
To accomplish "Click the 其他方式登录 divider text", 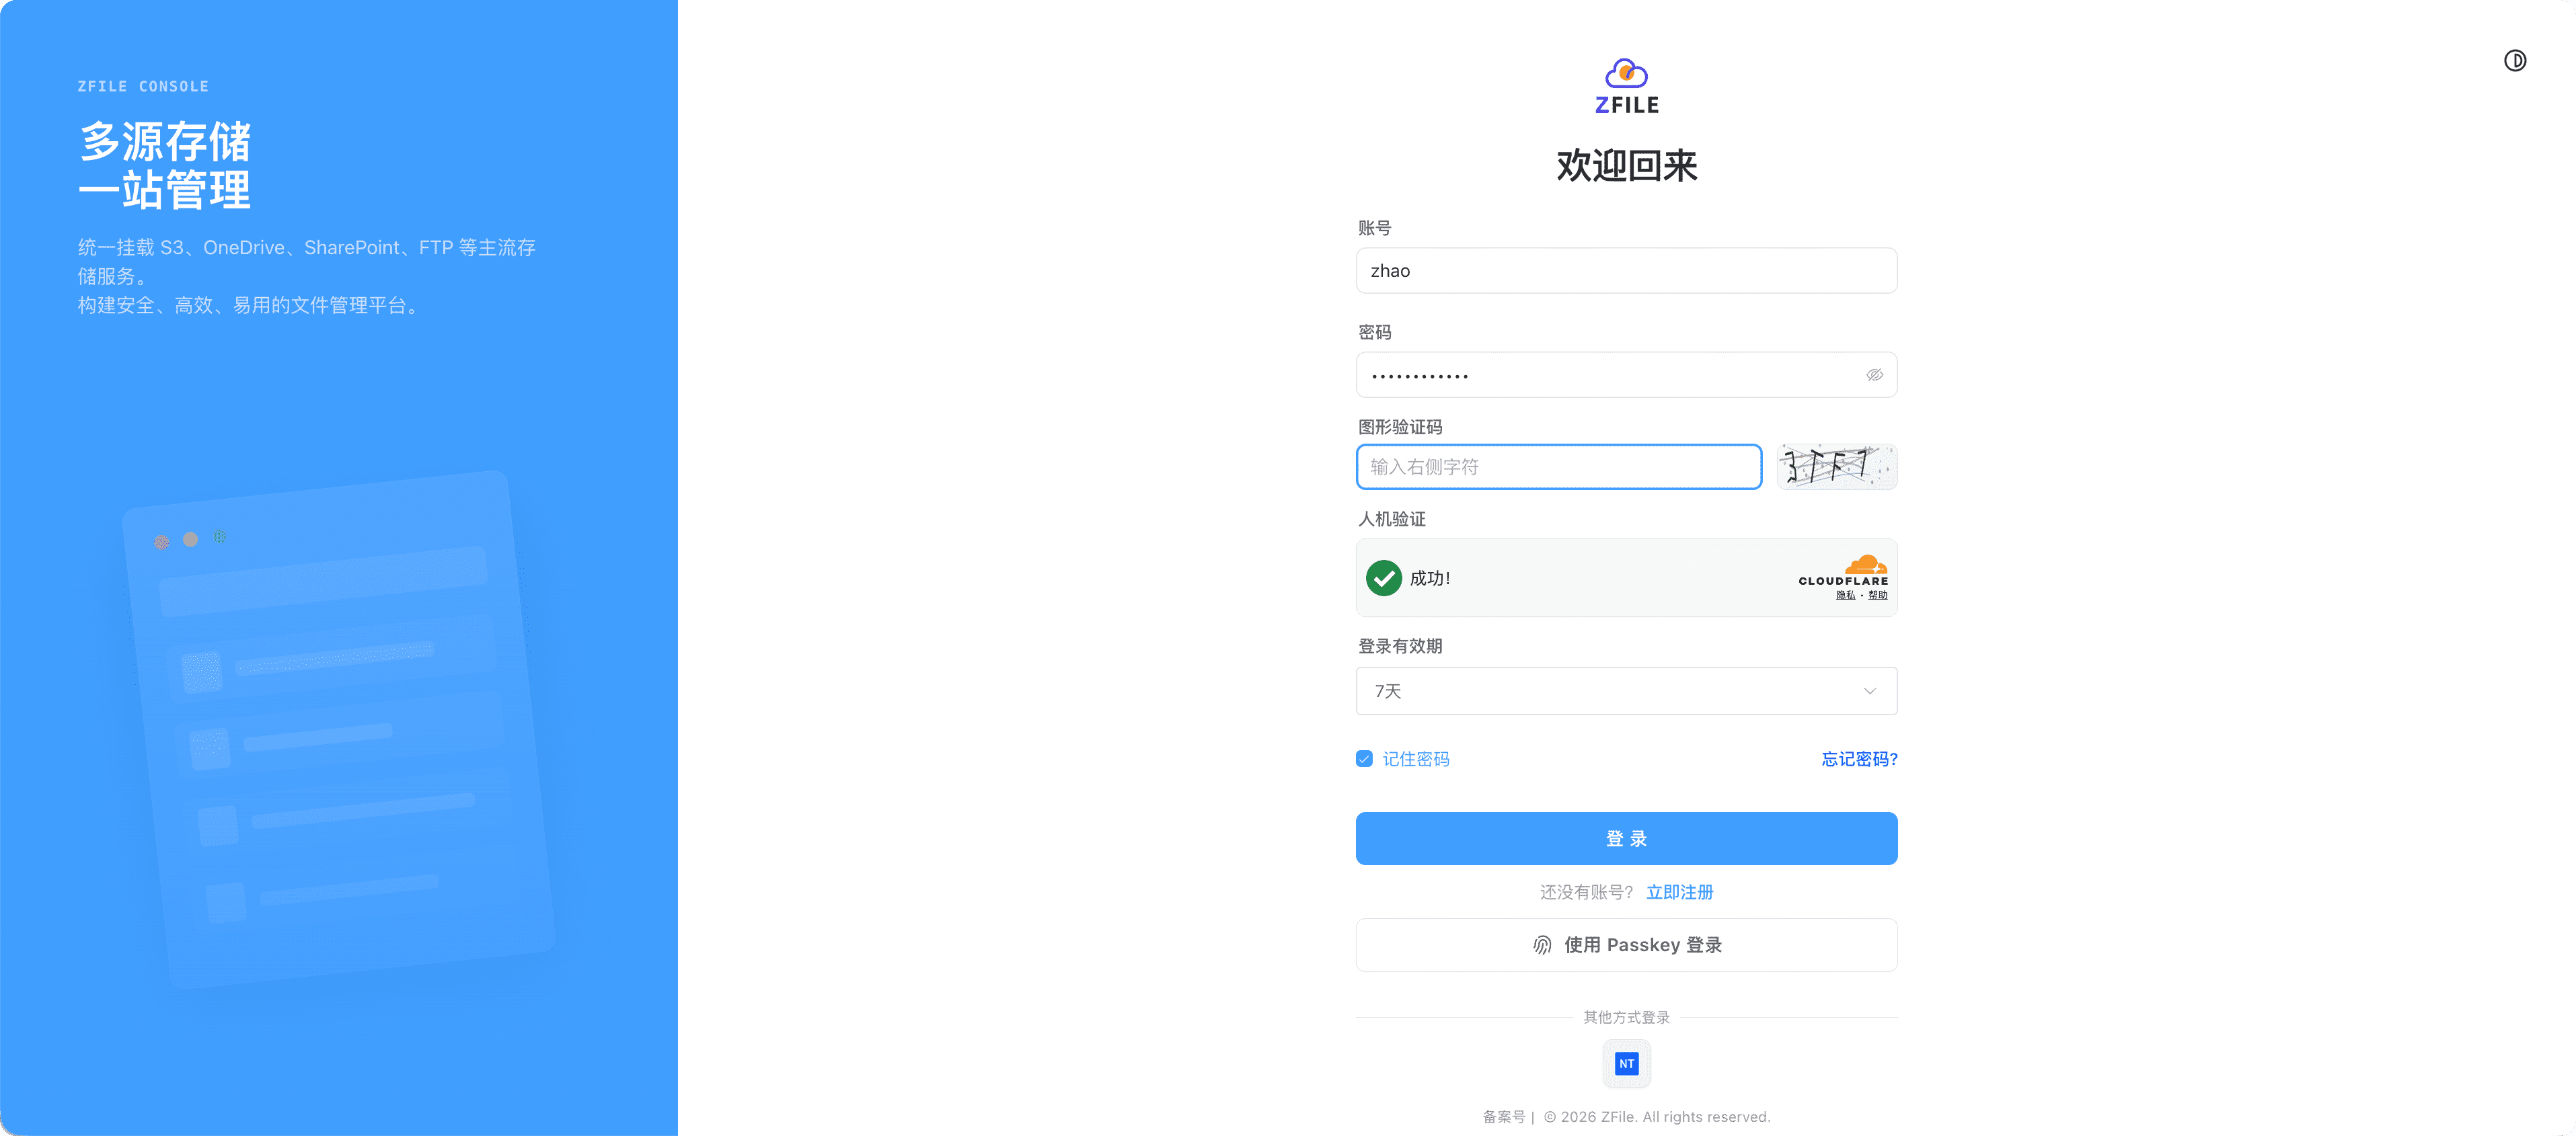I will 1626,1017.
